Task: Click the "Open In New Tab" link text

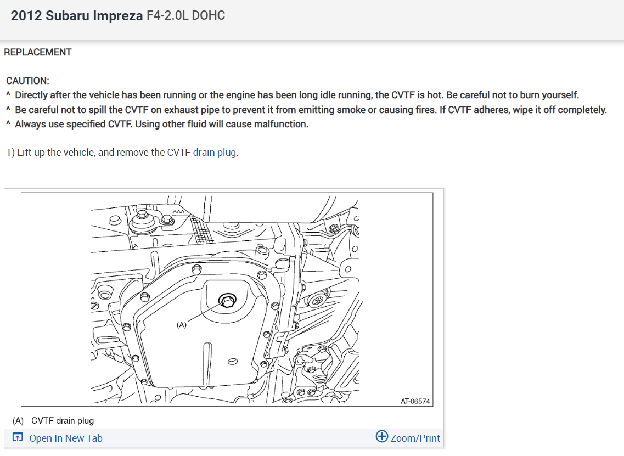Action: tap(66, 438)
